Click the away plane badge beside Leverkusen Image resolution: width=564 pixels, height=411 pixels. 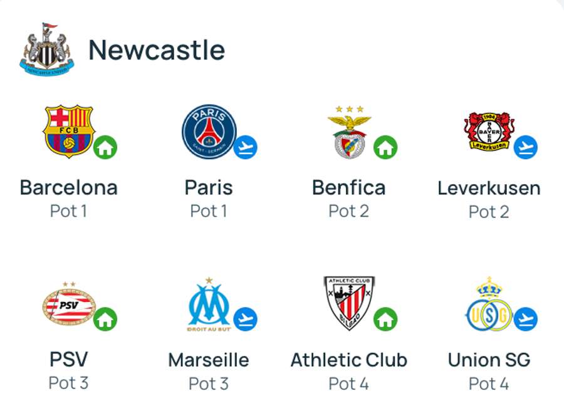point(526,147)
